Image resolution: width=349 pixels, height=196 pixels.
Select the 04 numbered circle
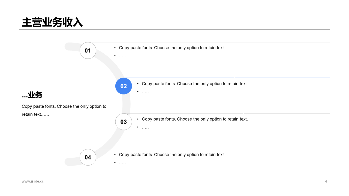(x=88, y=157)
